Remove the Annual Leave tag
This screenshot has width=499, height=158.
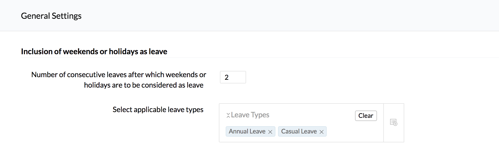[x=270, y=132]
